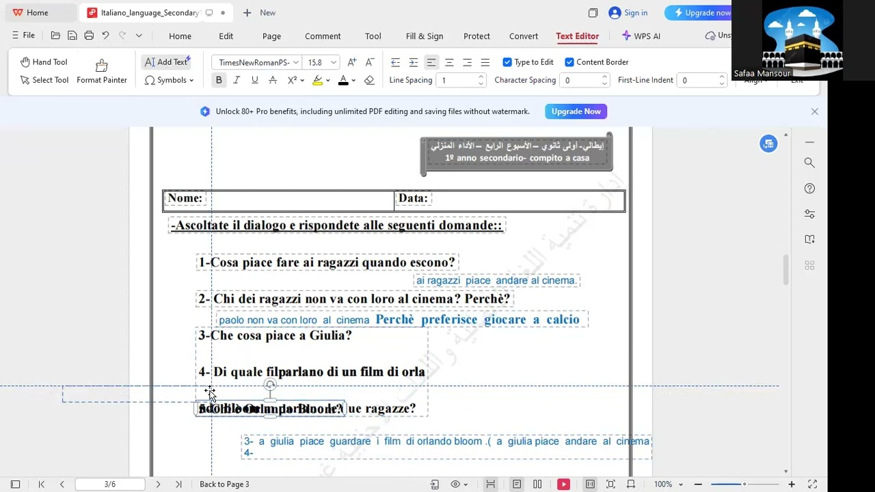
Task: Uncheck the Content Border checkbox
Action: 569,62
